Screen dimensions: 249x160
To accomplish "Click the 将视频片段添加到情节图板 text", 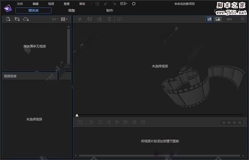I will (x=160, y=141).
